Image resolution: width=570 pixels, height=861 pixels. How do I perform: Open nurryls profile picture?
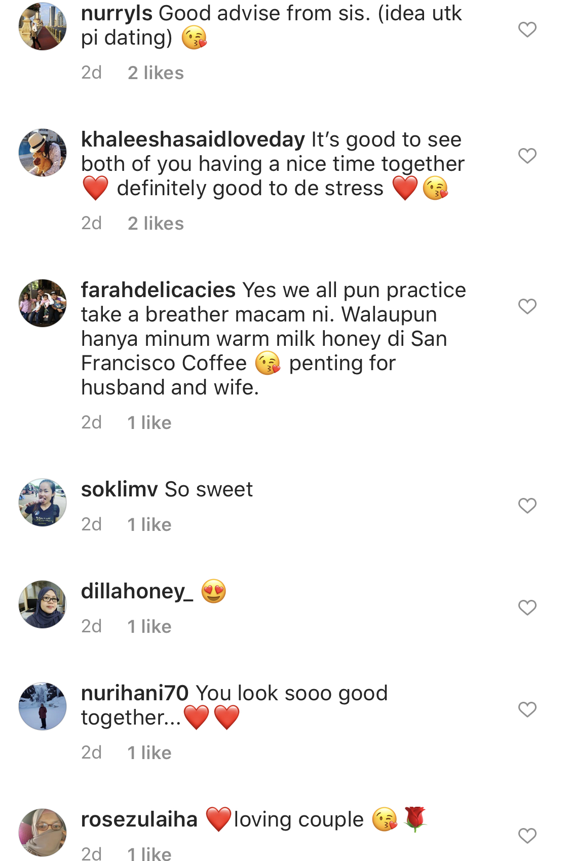[x=43, y=26]
